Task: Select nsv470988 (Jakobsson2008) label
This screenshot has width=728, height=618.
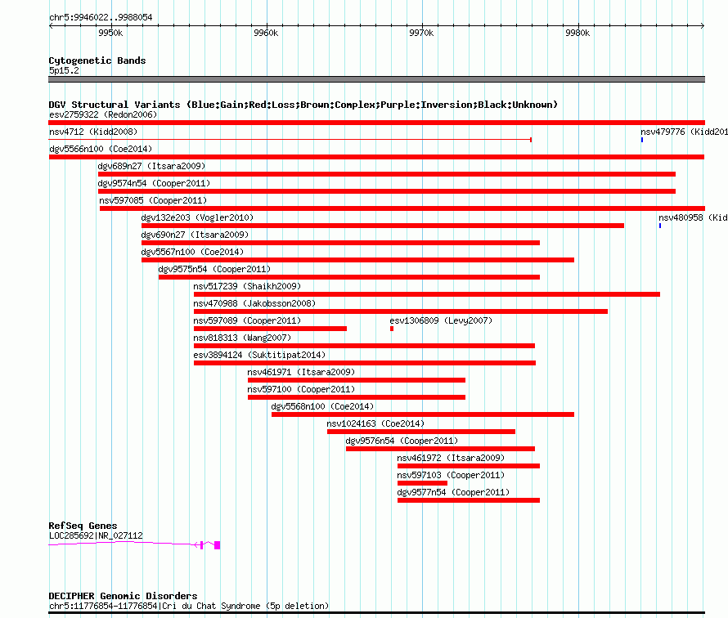Action: [x=254, y=303]
